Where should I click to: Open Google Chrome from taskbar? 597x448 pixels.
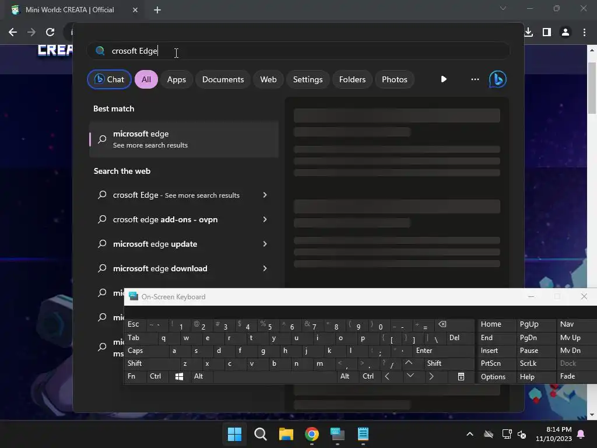[312, 434]
